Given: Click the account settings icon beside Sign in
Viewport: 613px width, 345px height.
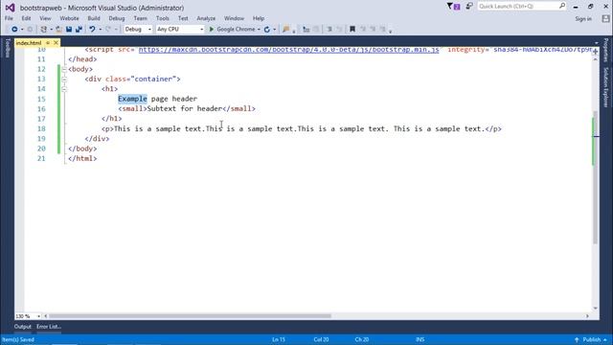Looking at the screenshot, I should coord(605,18).
